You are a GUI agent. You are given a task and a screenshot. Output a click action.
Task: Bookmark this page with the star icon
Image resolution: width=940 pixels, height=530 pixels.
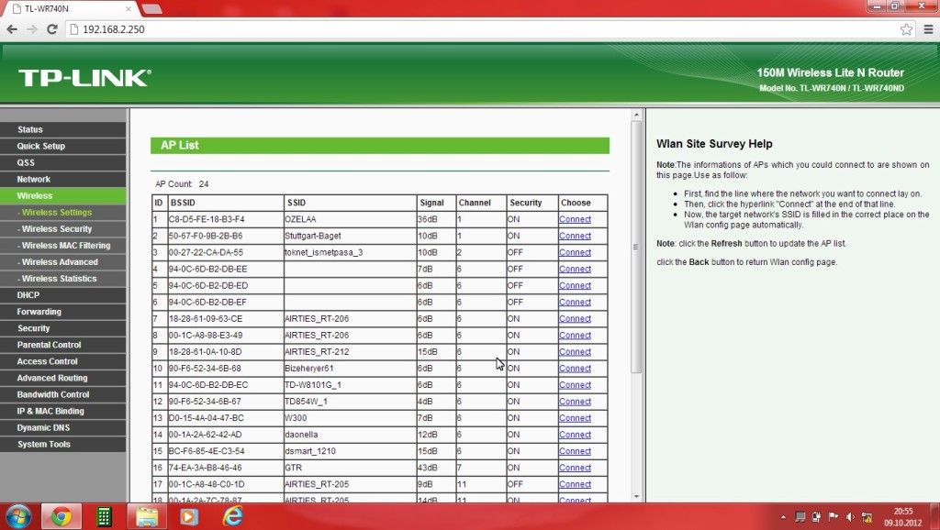pos(906,29)
